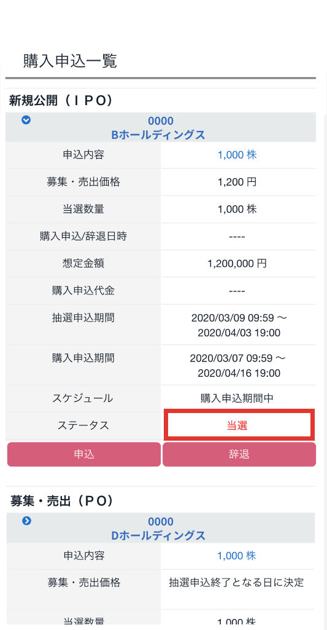Click the 0000 stock code above Bホールディングス
This screenshot has height=630, width=327.
[161, 121]
